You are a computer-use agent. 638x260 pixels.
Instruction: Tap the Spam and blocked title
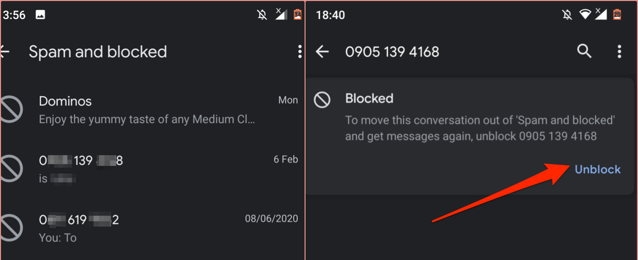pos(98,52)
